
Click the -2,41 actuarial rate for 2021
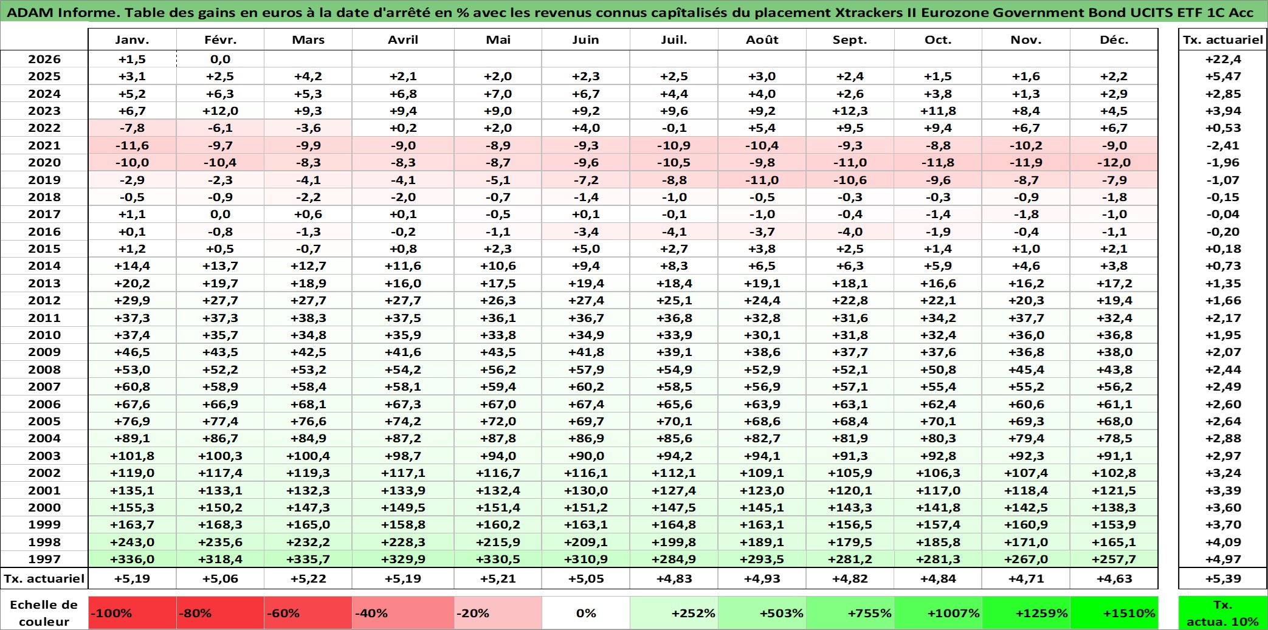pos(1223,145)
